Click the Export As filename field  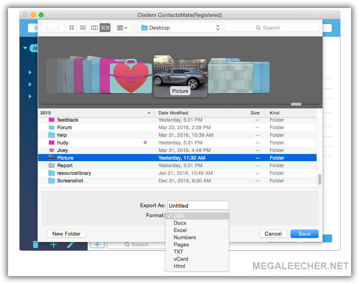click(x=198, y=205)
